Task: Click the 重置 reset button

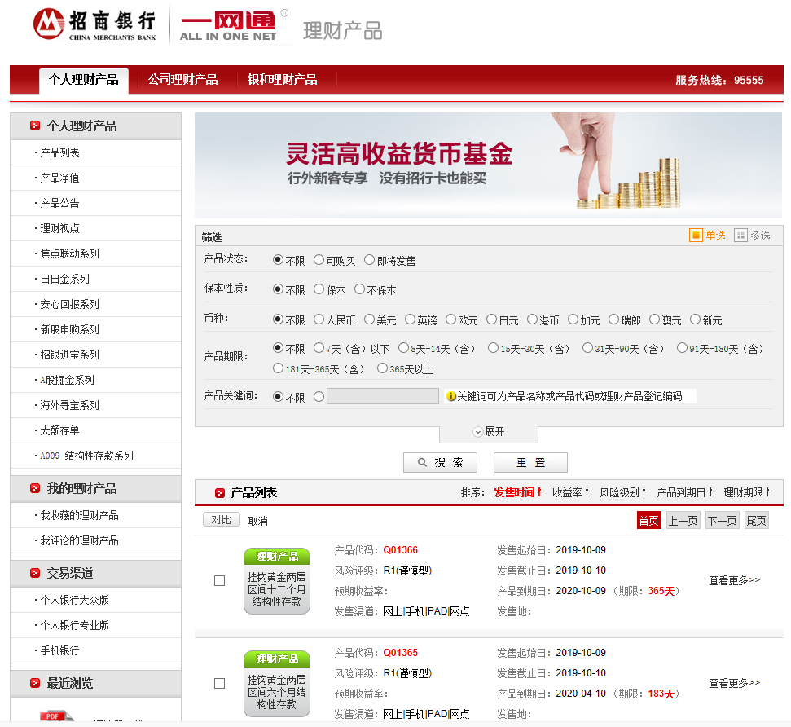Action: tap(530, 462)
